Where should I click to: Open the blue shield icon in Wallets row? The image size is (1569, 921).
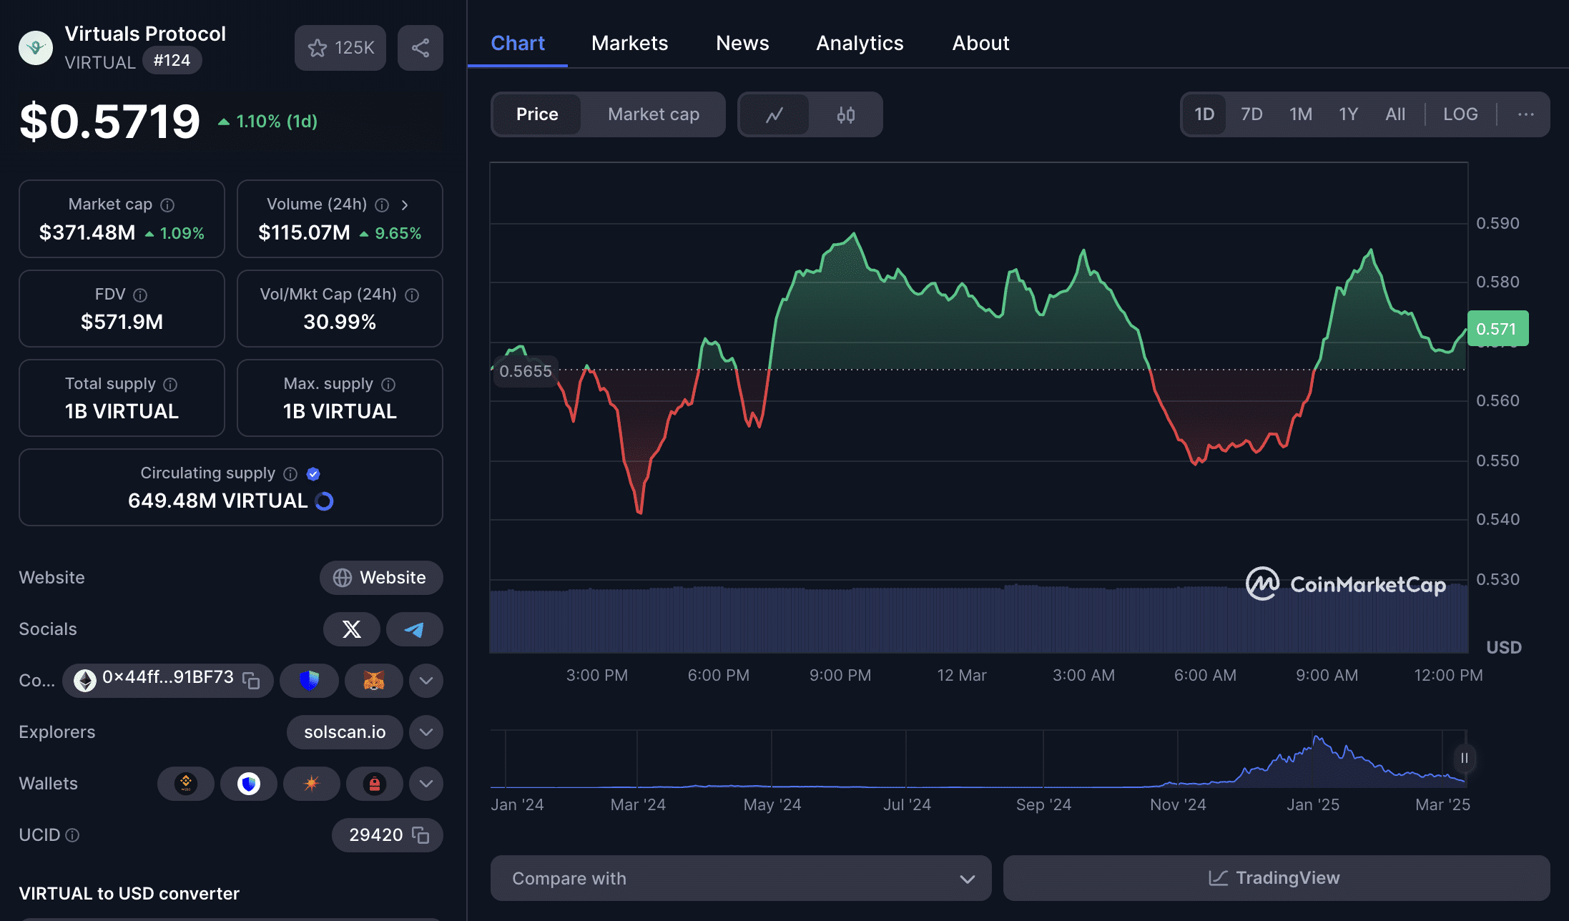pos(249,784)
